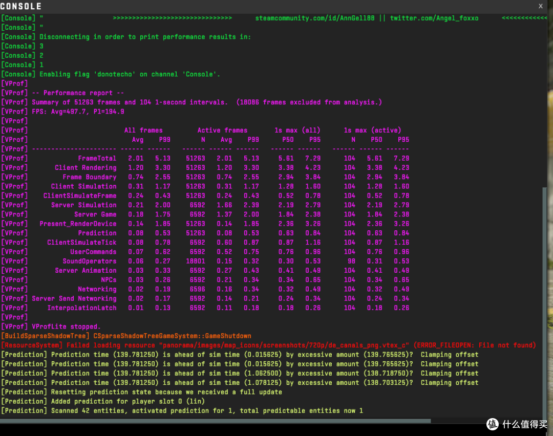The image size is (553, 436).
Task: Click the 'All frames' column header
Action: point(143,130)
